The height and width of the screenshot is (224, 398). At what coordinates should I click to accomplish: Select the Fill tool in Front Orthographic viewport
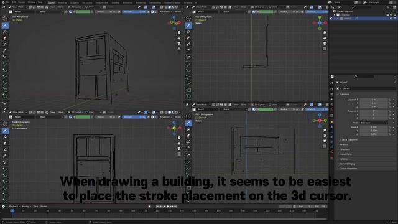point(5,137)
